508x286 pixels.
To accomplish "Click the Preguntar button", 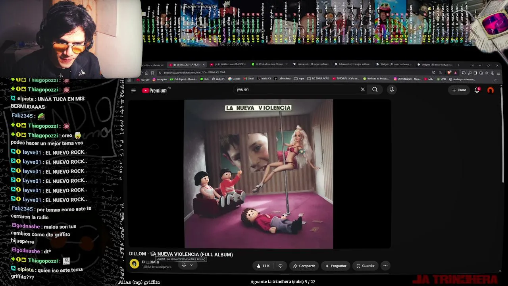I will pyautogui.click(x=336, y=266).
